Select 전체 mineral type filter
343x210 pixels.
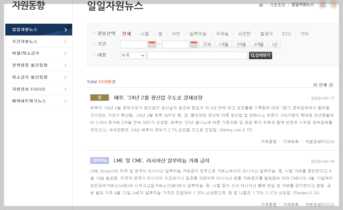coord(126,34)
